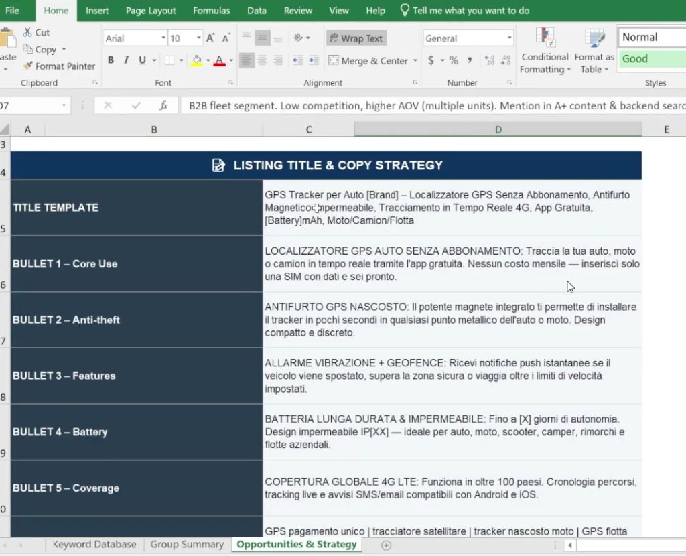Viewport: 686px width, 556px height.
Task: Cancel formula entry with X icon
Action: (108, 105)
